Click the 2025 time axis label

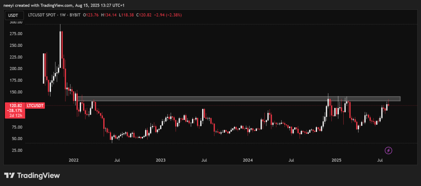[336, 160]
